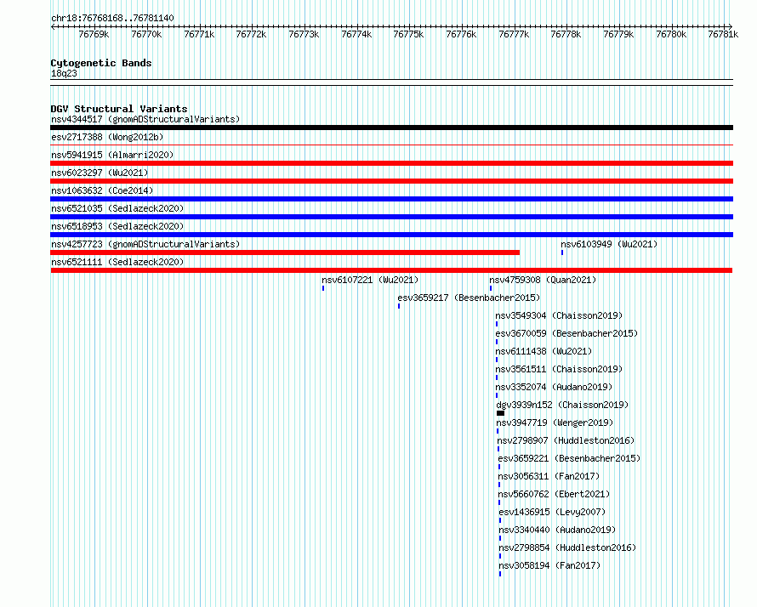Click nsv3058194 (Fan2017) label
The width and height of the screenshot is (757, 607).
coord(549,565)
